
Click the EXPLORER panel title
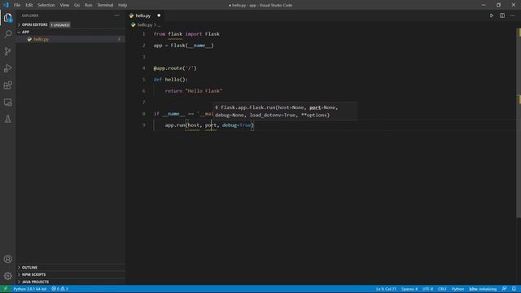click(30, 15)
